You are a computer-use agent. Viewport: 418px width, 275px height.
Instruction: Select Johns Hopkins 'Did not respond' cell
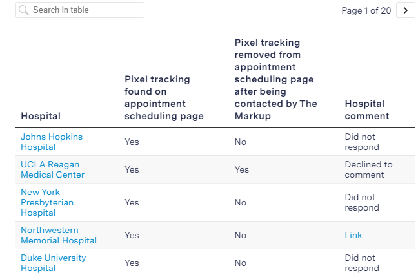tap(362, 142)
